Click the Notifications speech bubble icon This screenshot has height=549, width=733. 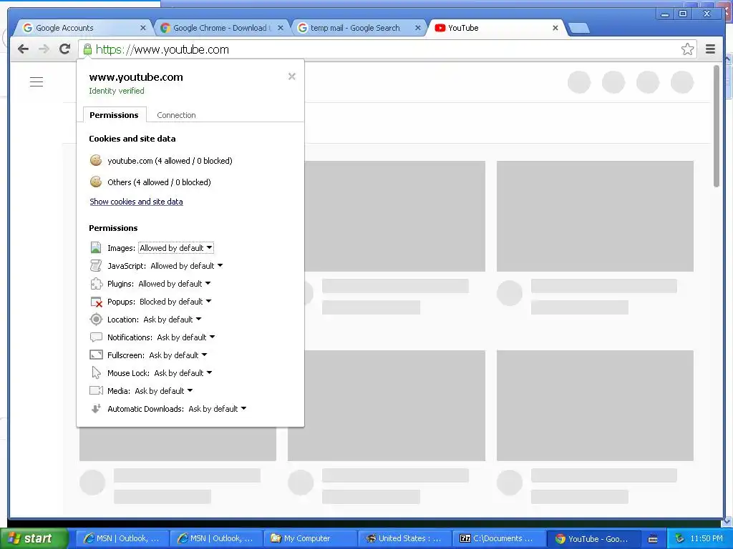(x=96, y=337)
